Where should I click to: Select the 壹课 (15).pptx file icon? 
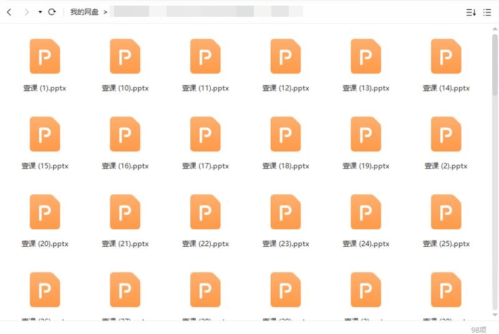(45, 134)
